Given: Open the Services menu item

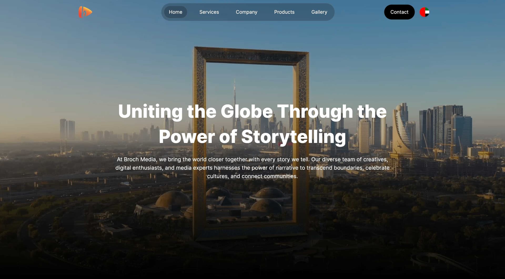Looking at the screenshot, I should click(x=209, y=12).
